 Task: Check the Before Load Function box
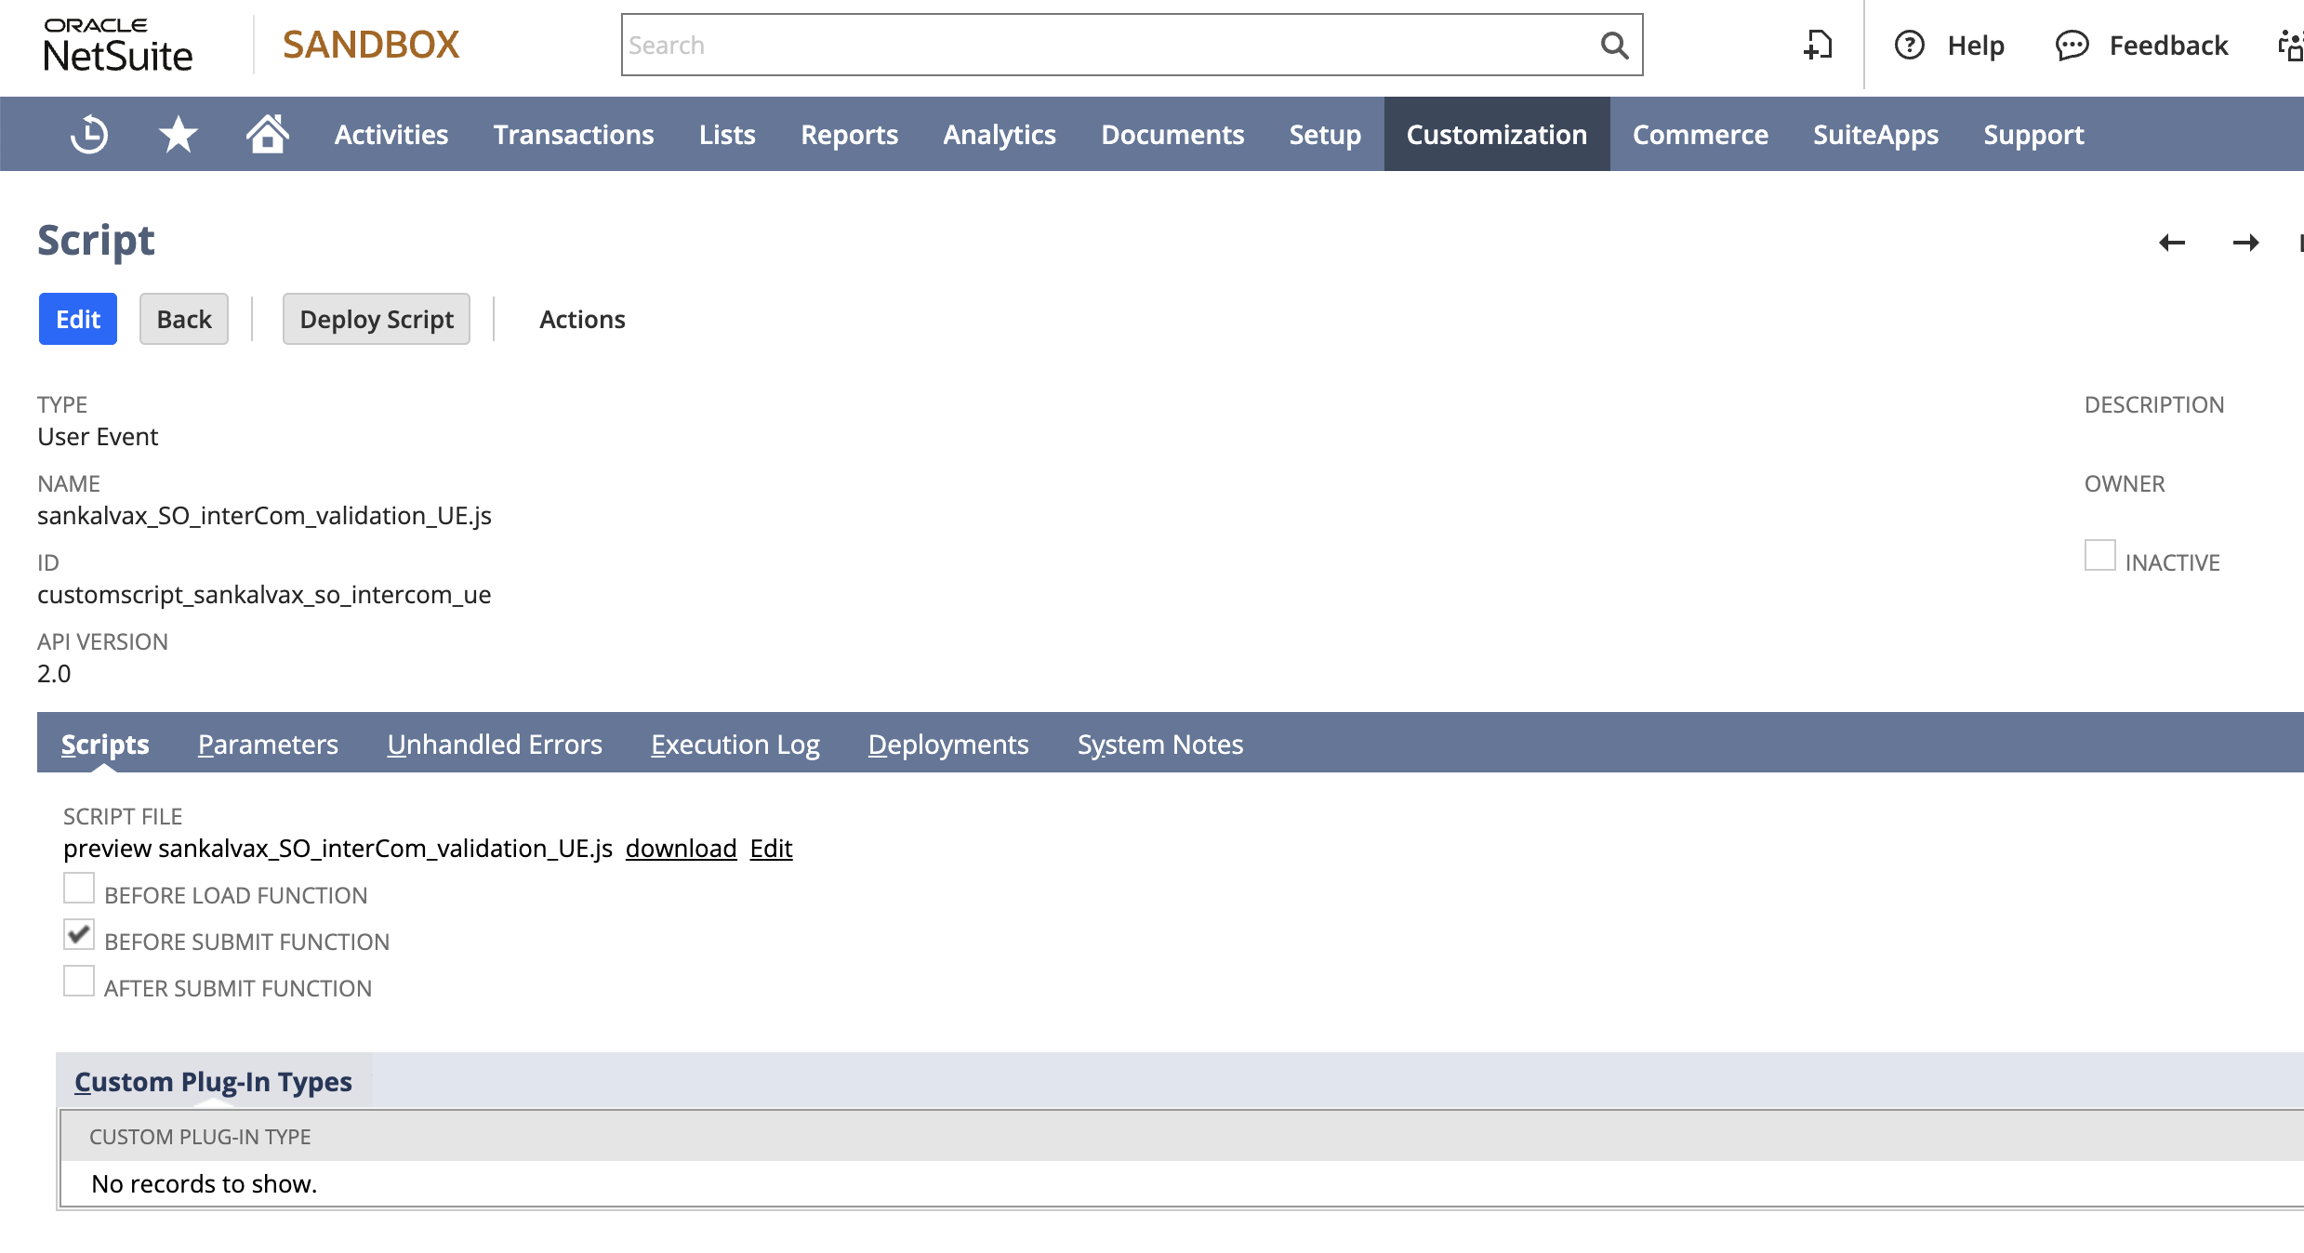[x=79, y=888]
